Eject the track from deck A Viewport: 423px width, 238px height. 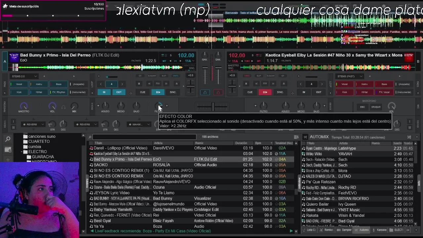pyautogui.click(x=176, y=84)
